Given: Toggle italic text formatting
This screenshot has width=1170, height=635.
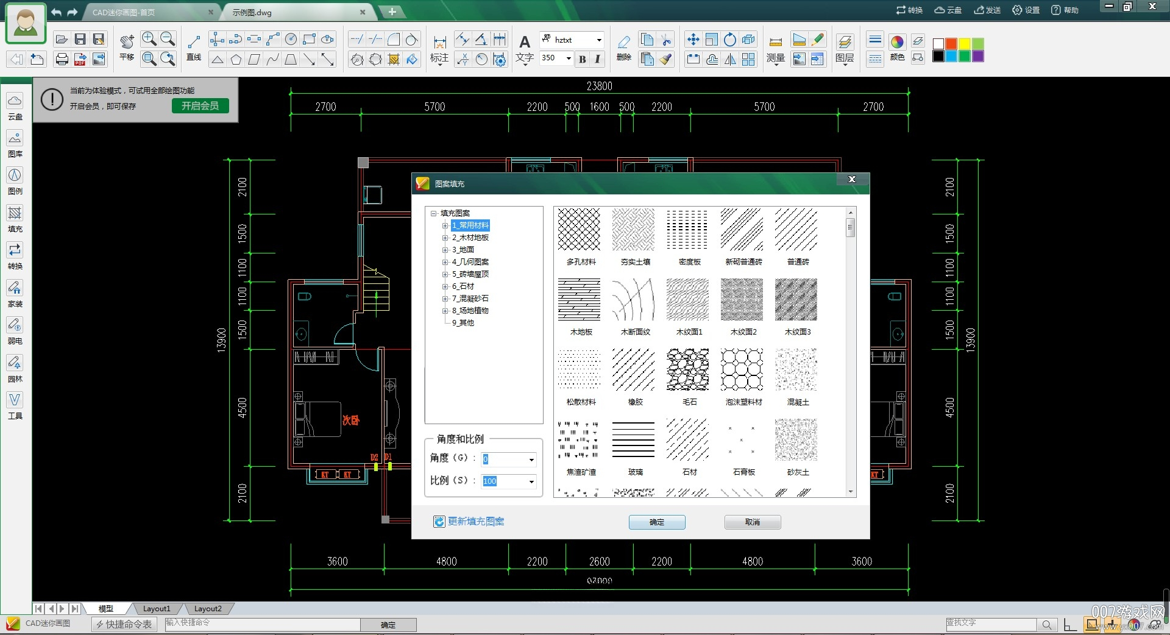Looking at the screenshot, I should tap(597, 59).
